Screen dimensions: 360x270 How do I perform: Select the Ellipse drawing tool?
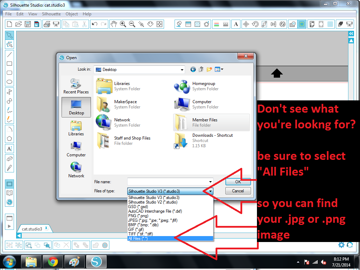(x=9, y=82)
